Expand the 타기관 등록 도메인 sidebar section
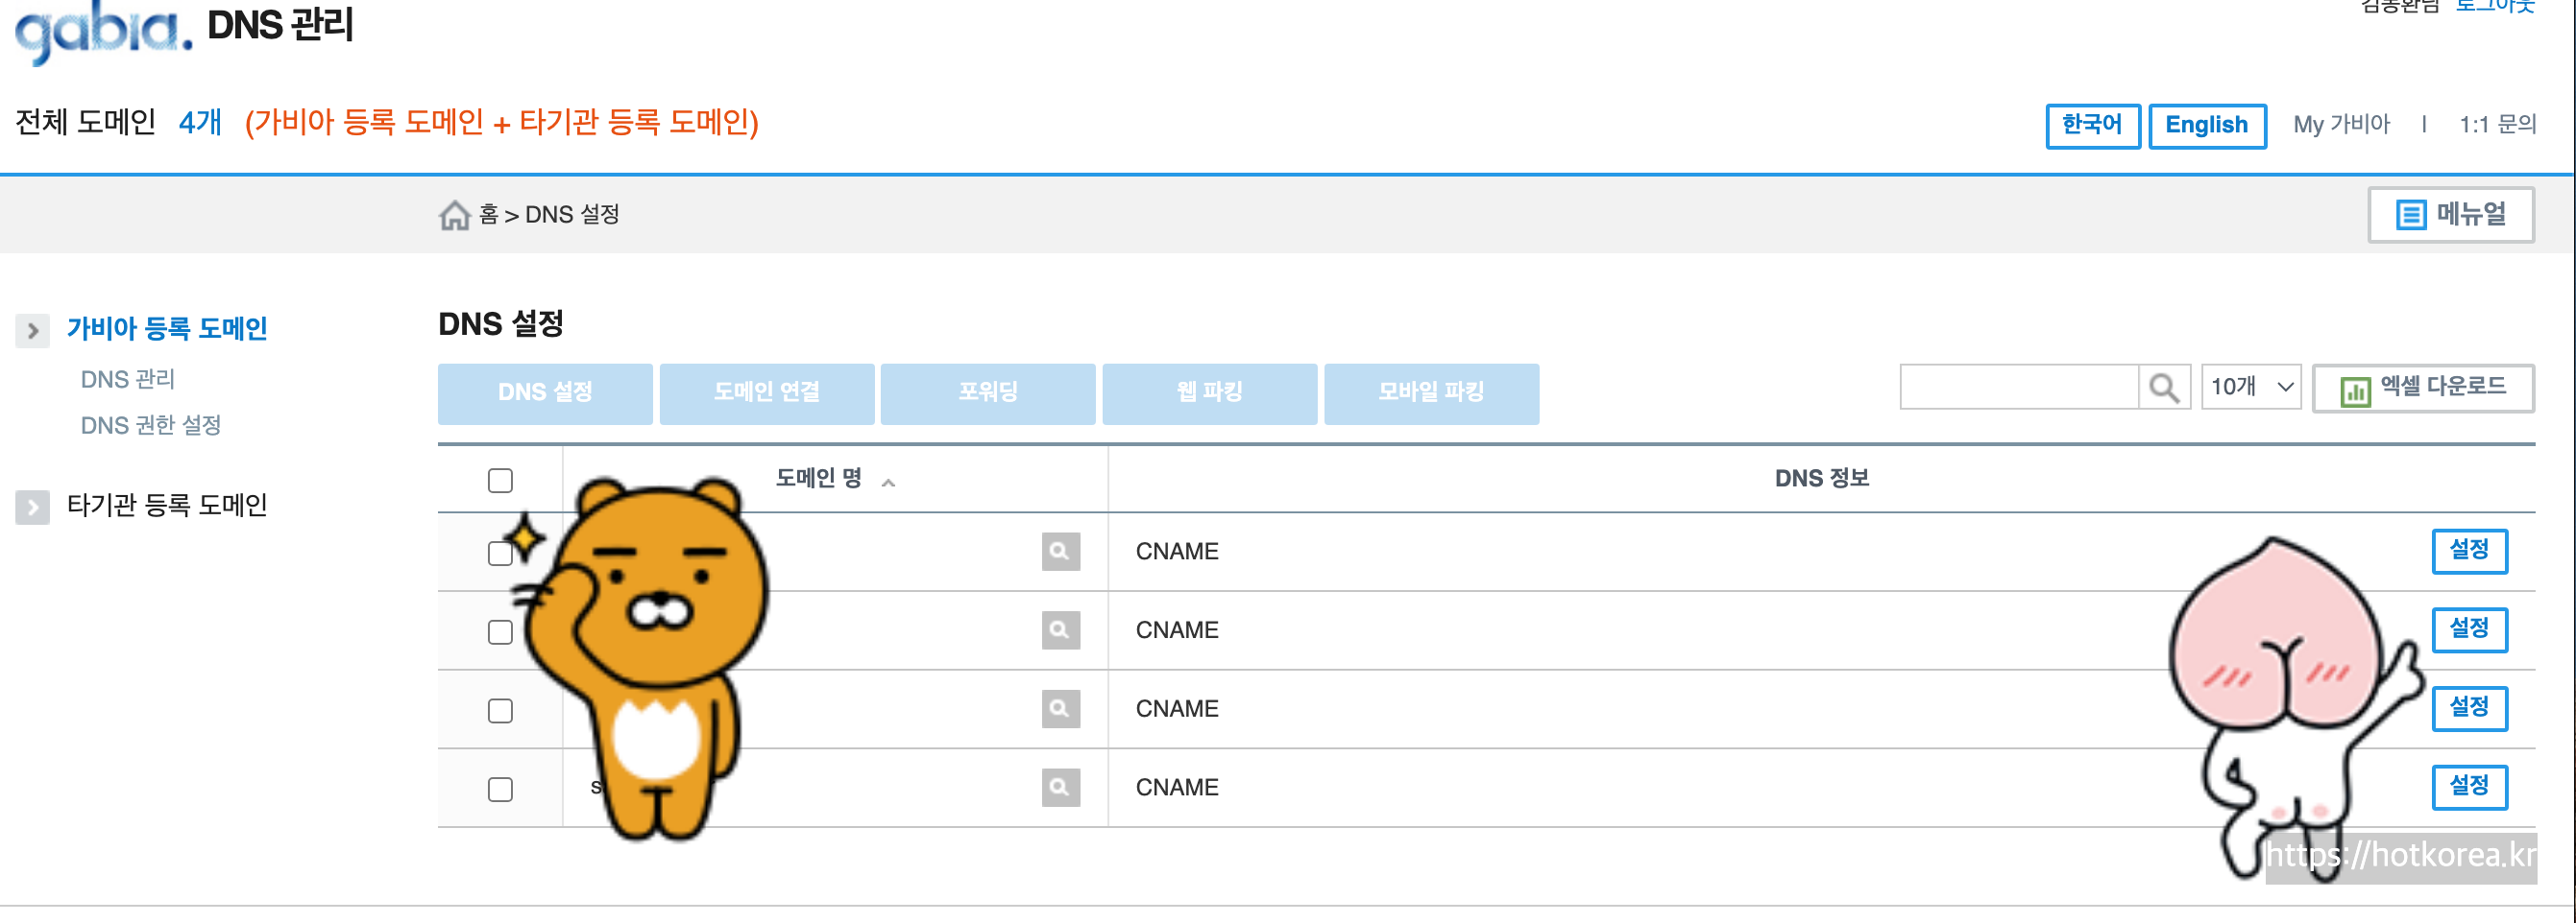This screenshot has height=923, width=2576. 33,508
